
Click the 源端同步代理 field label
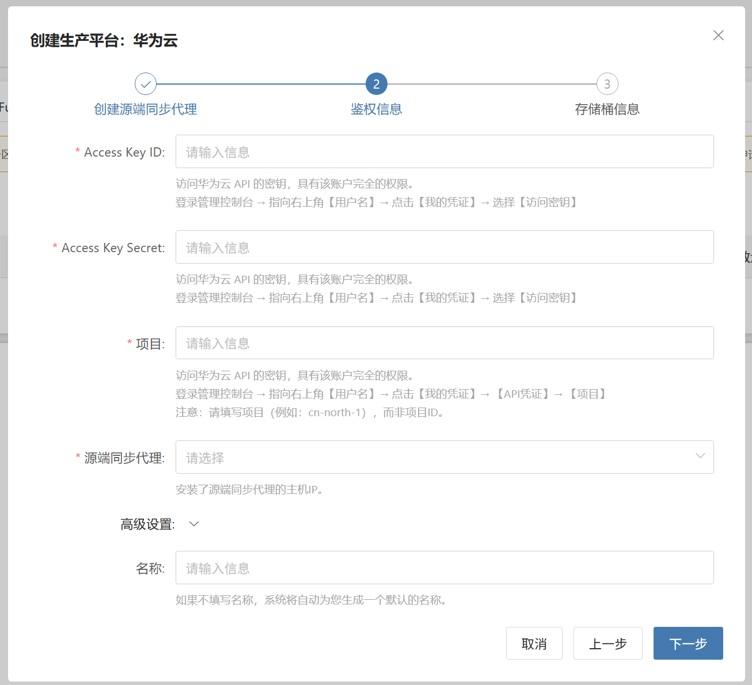click(x=124, y=458)
